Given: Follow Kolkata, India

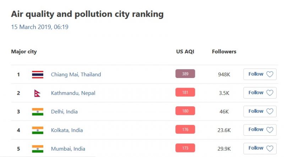Looking at the screenshot, I should pyautogui.click(x=260, y=130).
